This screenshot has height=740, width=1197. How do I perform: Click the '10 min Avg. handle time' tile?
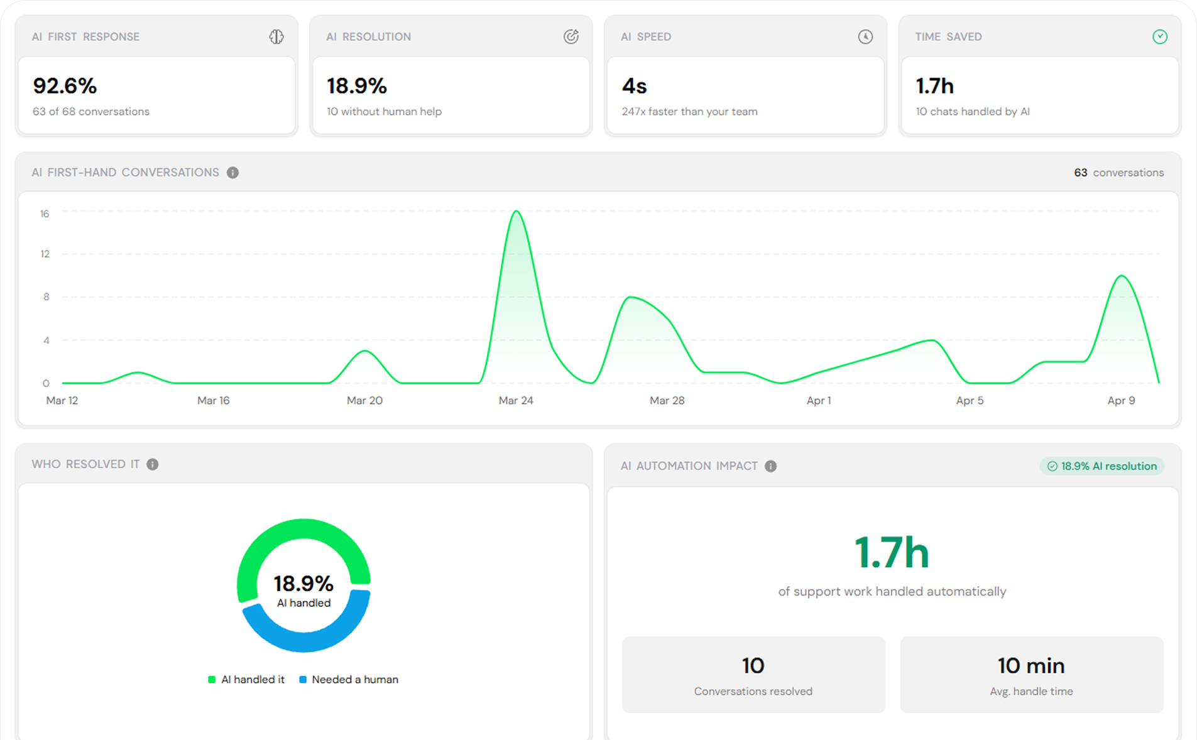coord(1032,675)
